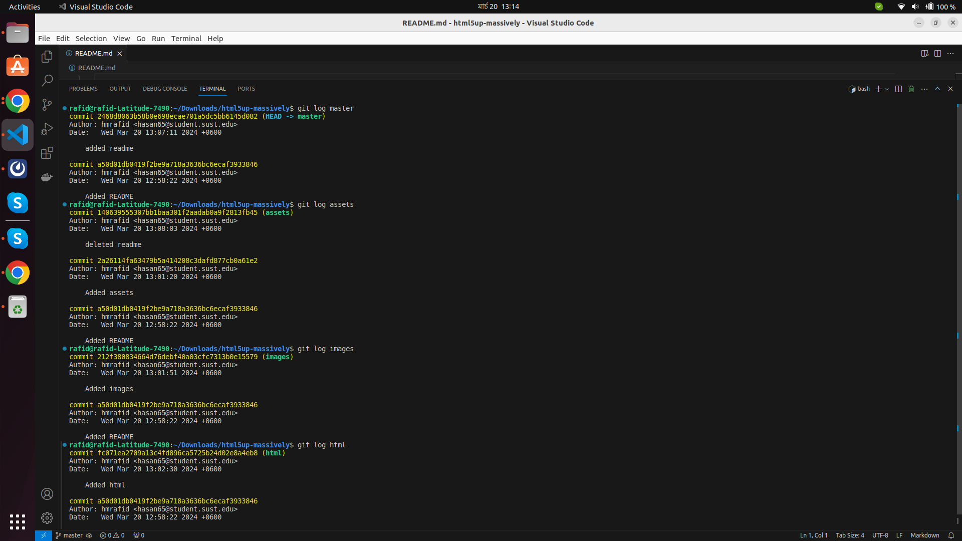The width and height of the screenshot is (962, 541).
Task: Split the terminal panel
Action: click(898, 89)
